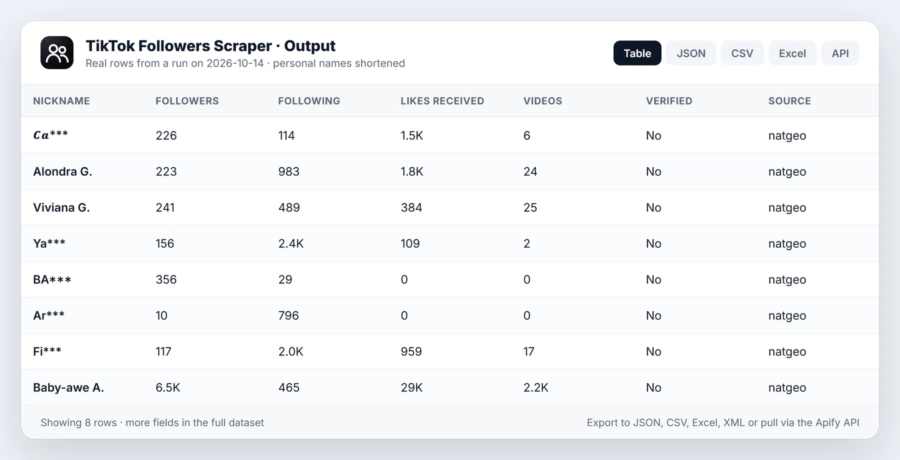Click the export formats footer text
Viewport: 900px width, 460px height.
click(723, 422)
